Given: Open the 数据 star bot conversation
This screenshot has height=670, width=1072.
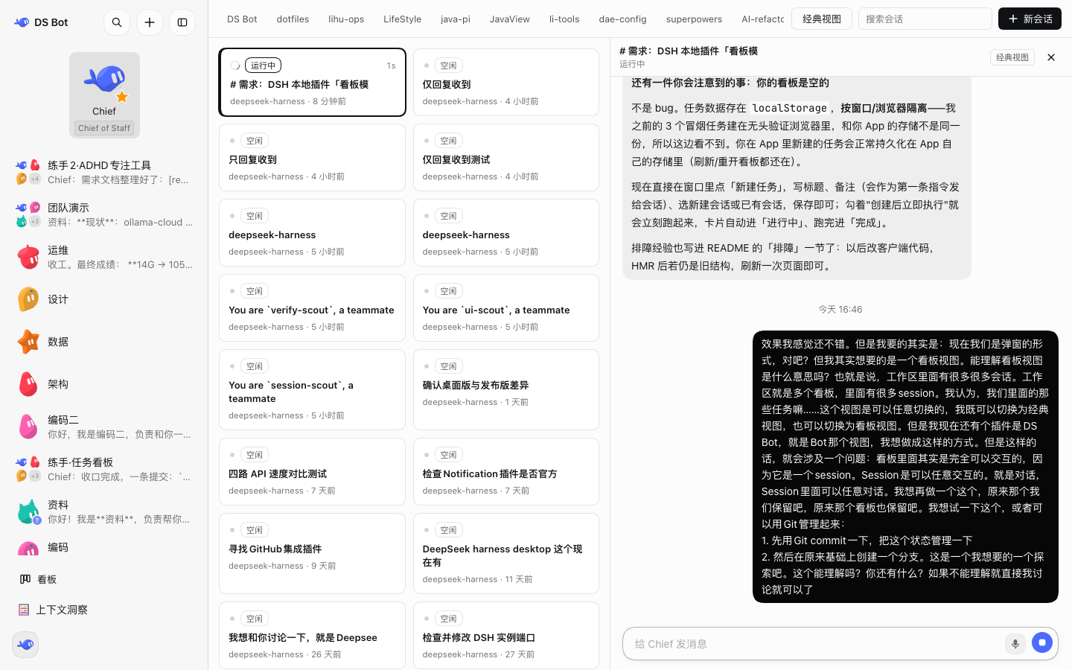Looking at the screenshot, I should coord(104,342).
